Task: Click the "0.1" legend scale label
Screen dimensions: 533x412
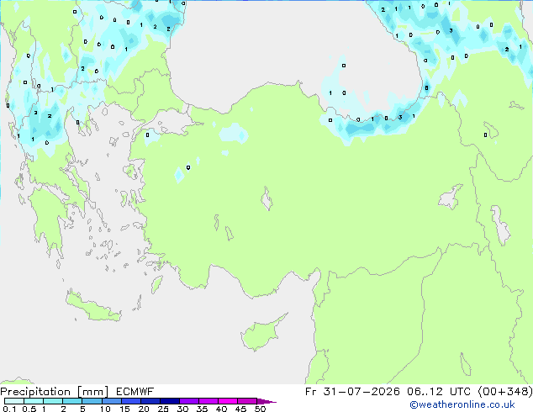Action: point(9,409)
